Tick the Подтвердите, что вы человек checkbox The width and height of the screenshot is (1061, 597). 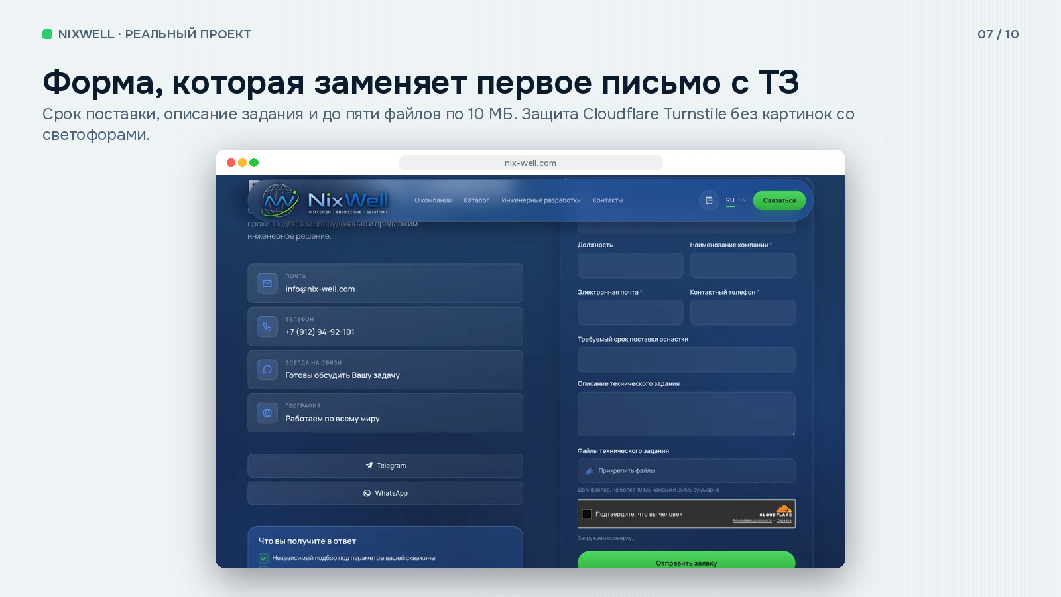[587, 514]
